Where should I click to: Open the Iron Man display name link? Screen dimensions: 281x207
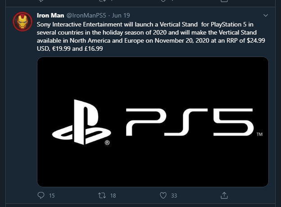pos(50,16)
